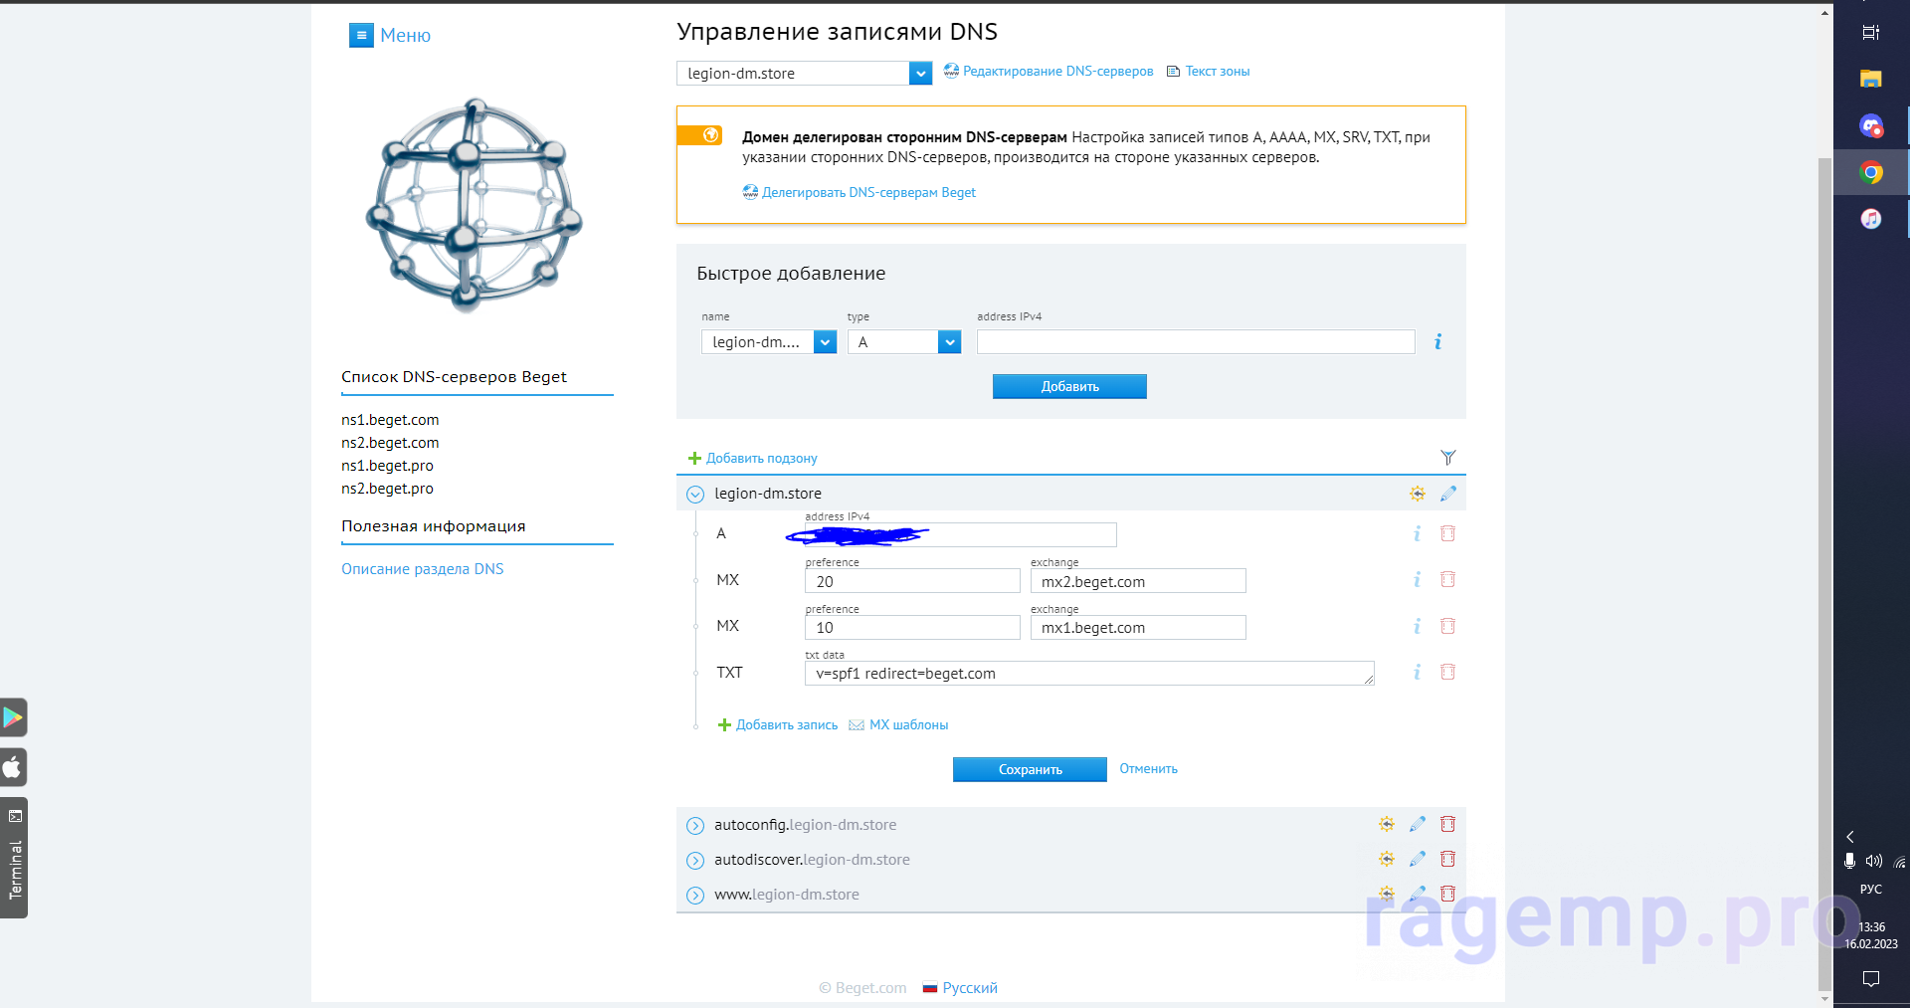Click the pencil edit icon for legion-dm.store
1910x1008 pixels.
pos(1447,494)
